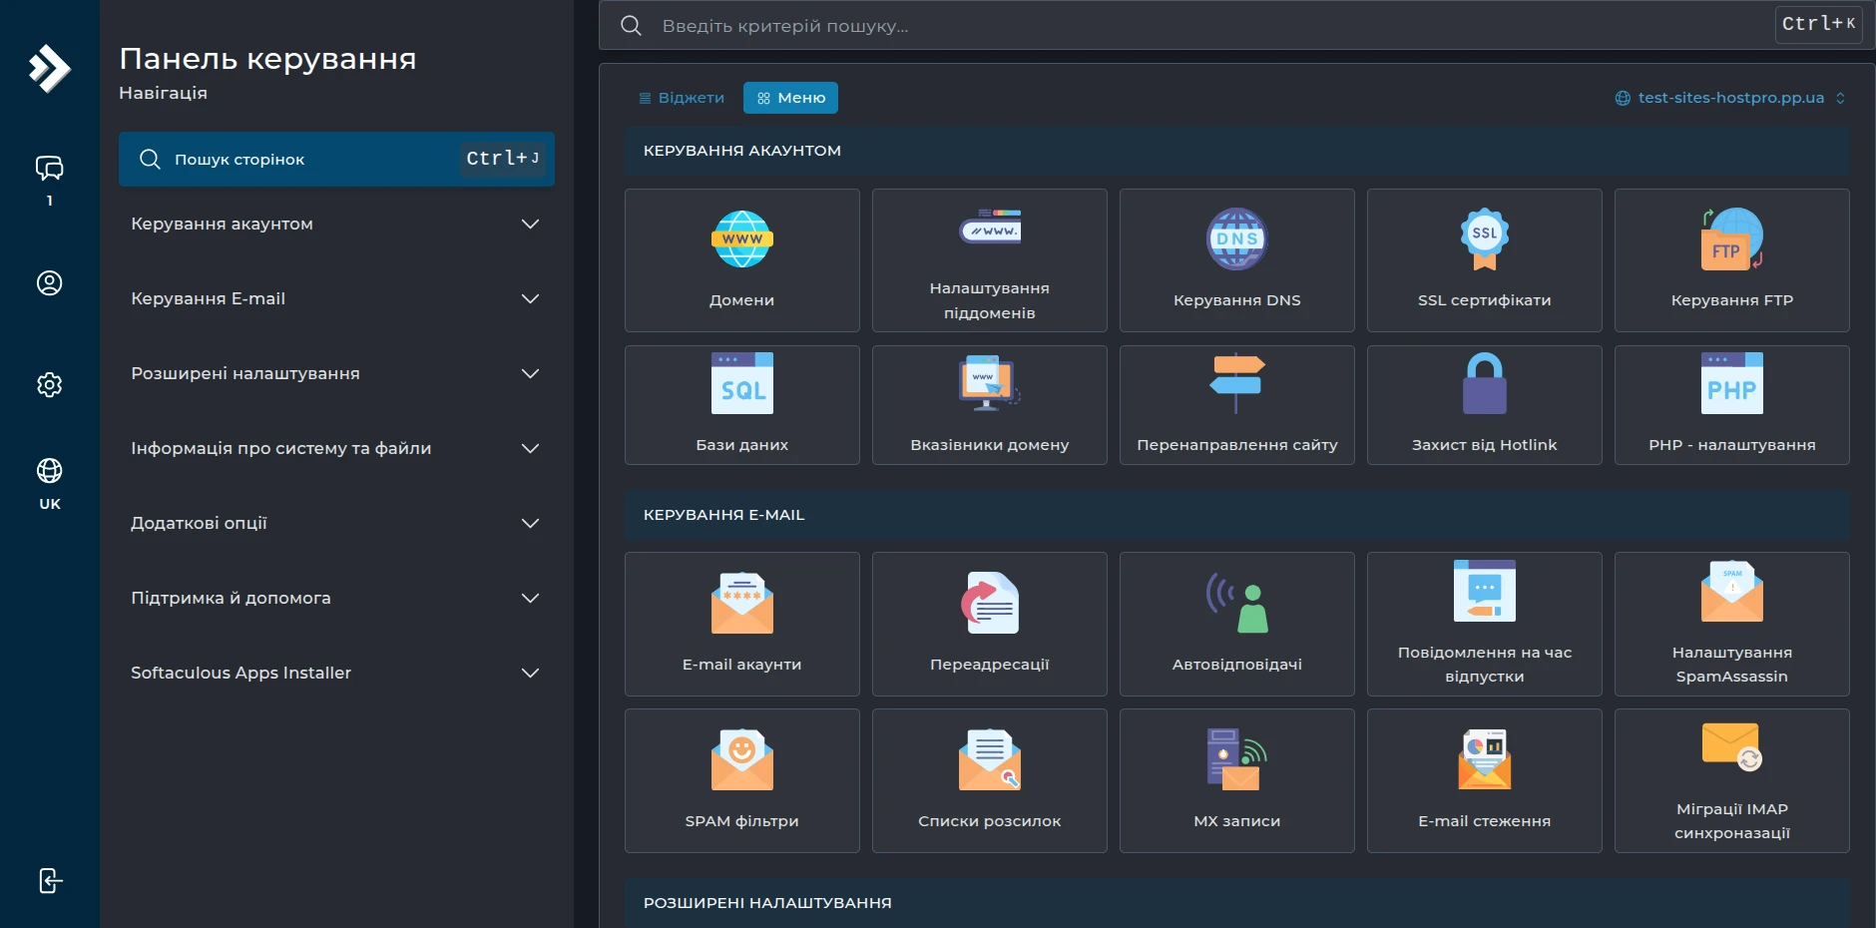Open SSL сертифікати tile

(1484, 260)
